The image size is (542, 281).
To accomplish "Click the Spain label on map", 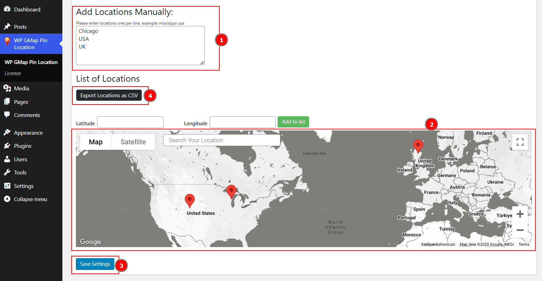I will 419,209.
